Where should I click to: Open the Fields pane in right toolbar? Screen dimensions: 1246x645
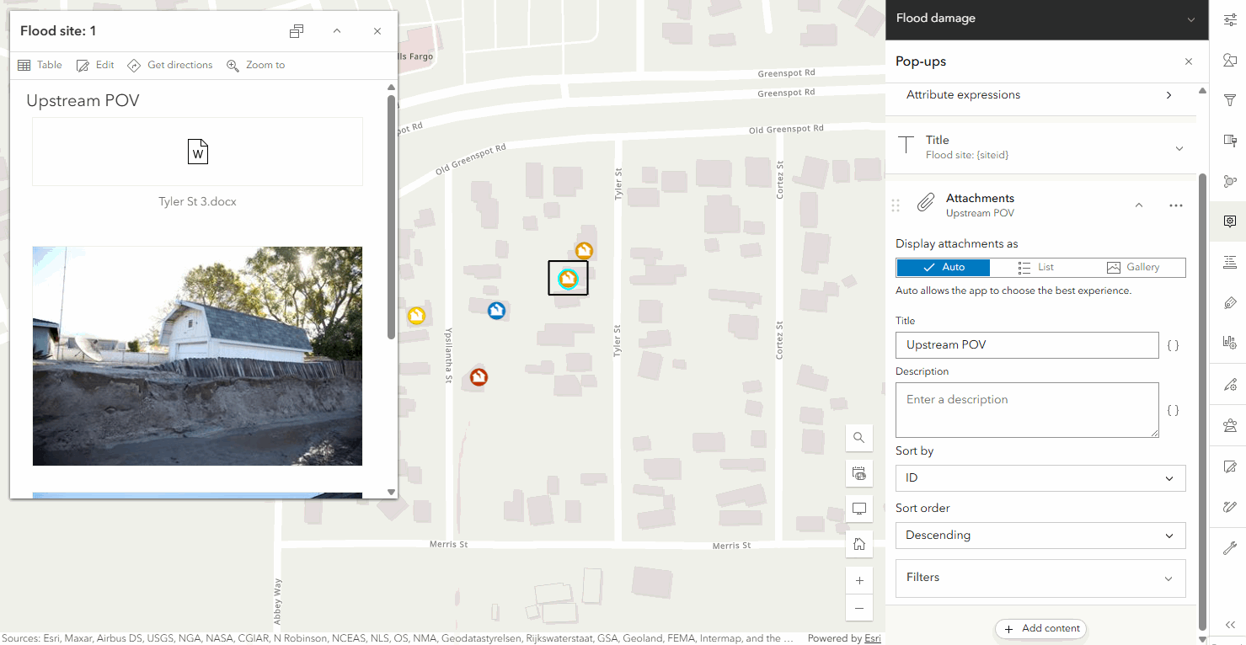(1229, 262)
